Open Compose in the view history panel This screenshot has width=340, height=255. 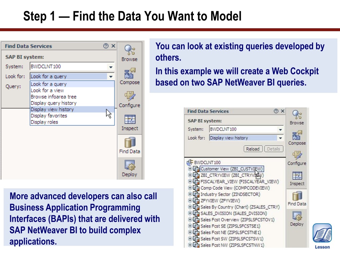[x=297, y=138]
